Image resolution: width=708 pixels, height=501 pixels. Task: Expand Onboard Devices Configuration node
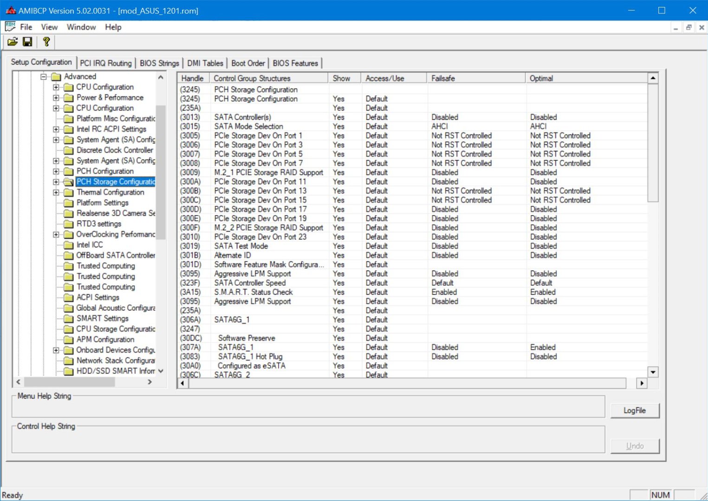(56, 350)
